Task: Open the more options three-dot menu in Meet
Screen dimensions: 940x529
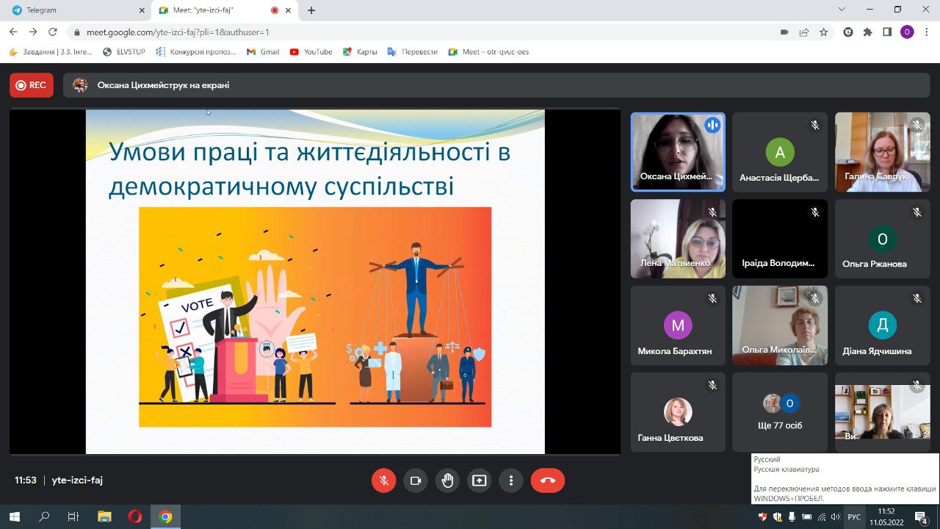Action: [x=511, y=481]
